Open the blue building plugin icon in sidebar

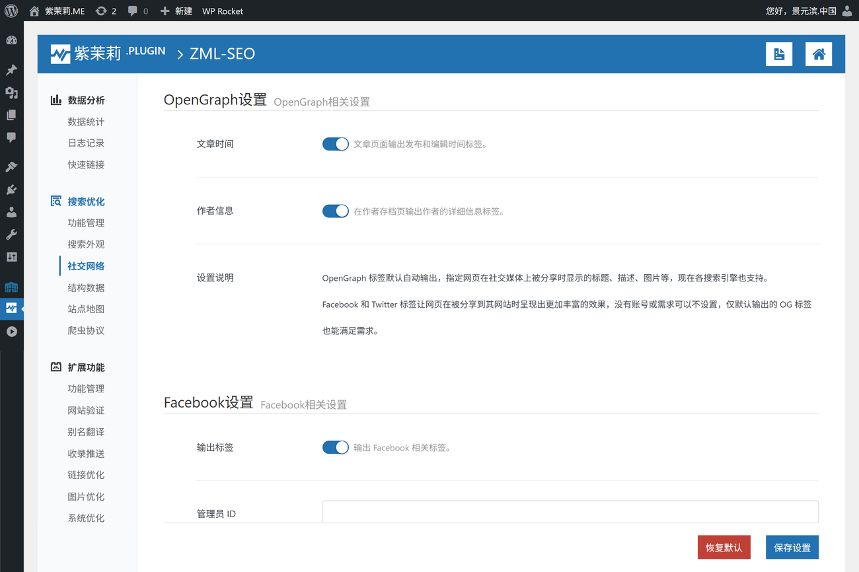pos(11,287)
